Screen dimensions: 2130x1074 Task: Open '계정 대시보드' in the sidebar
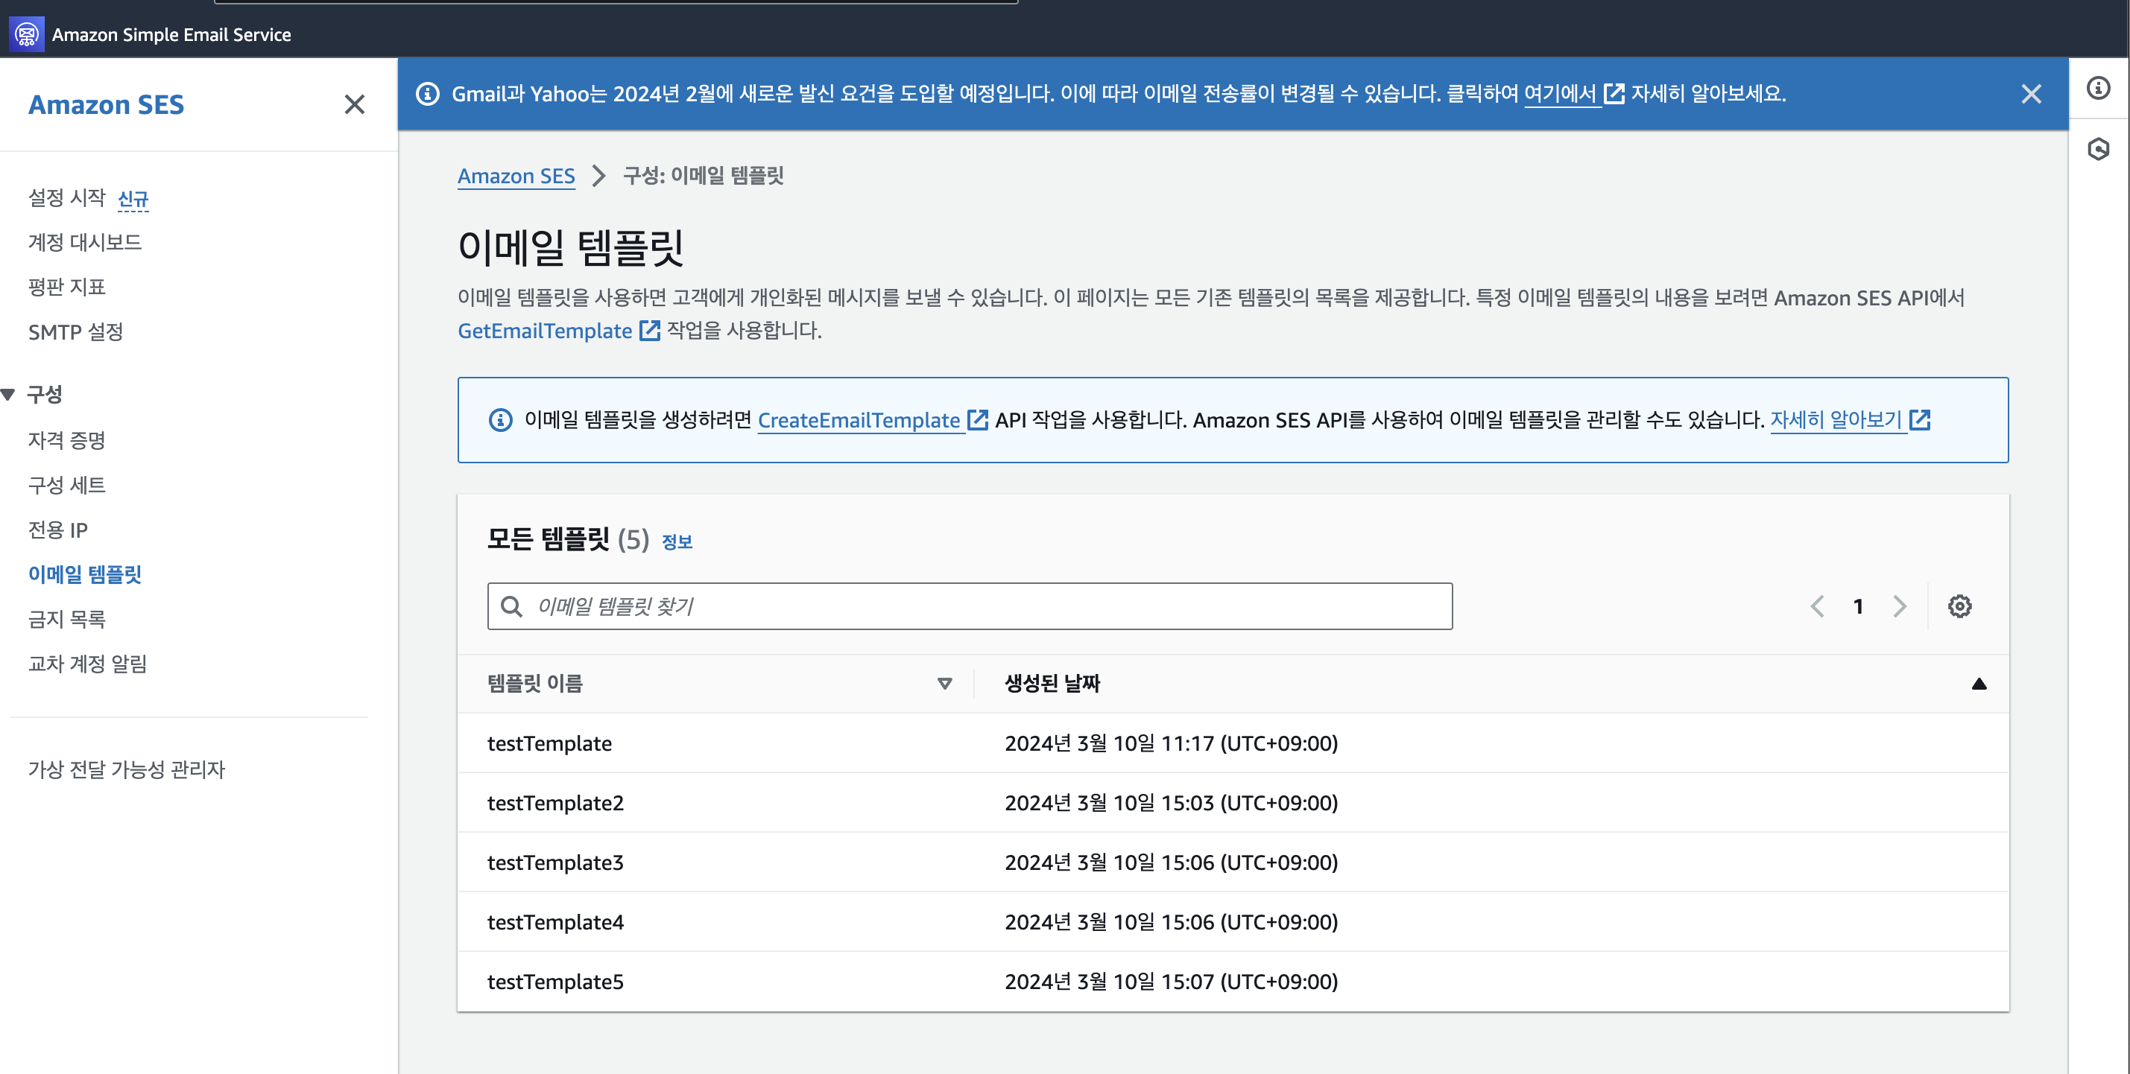85,242
